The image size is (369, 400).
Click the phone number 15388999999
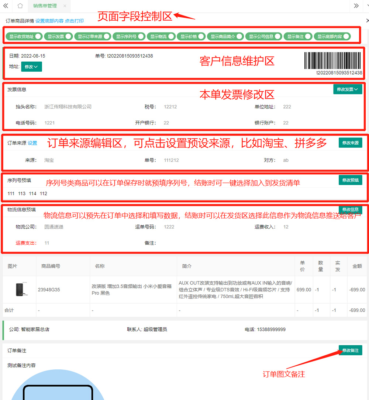pos(271,329)
